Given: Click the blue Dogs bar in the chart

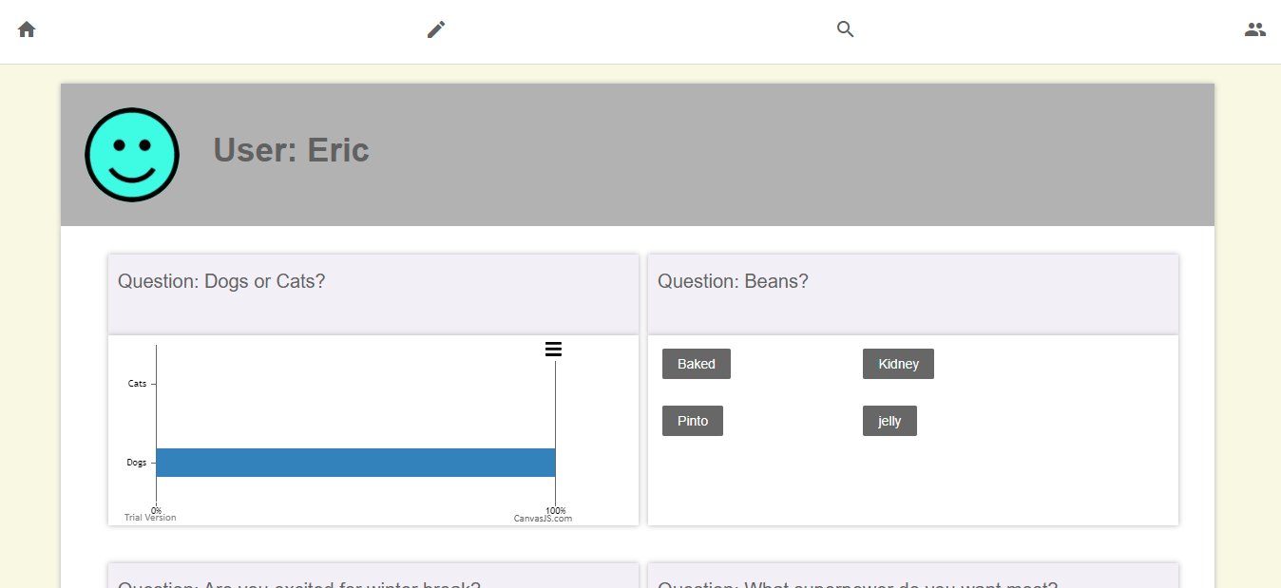Looking at the screenshot, I should 355,462.
